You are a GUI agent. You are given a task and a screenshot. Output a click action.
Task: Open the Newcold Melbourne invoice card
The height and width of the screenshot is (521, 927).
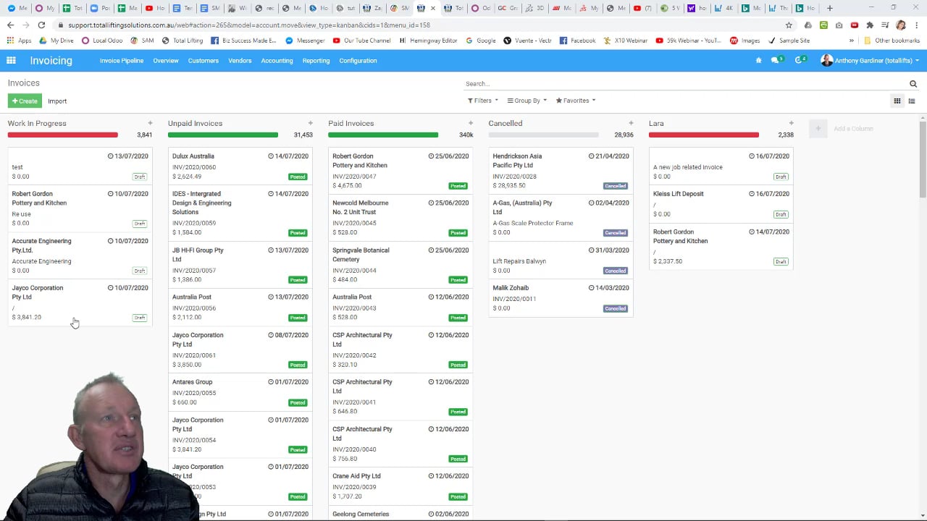coord(400,218)
